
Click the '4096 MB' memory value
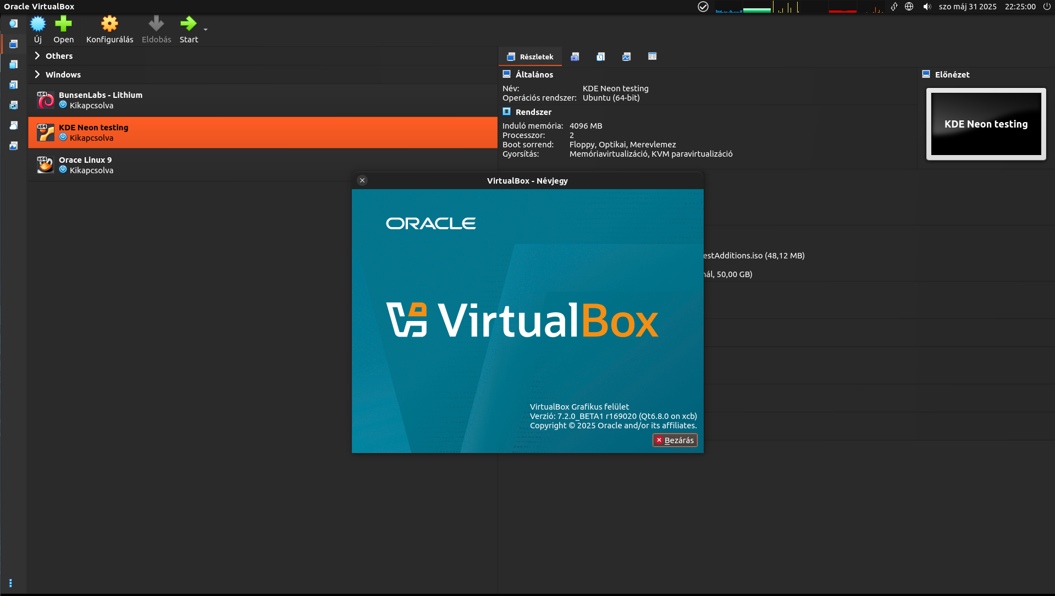click(586, 126)
